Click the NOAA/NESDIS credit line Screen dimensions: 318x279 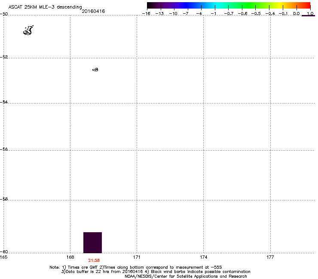point(186,276)
